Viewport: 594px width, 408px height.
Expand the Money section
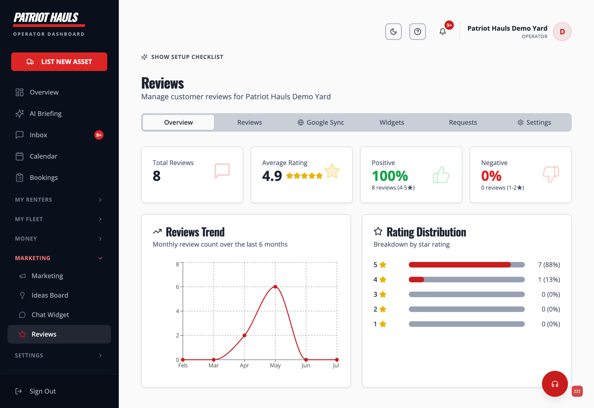point(59,238)
